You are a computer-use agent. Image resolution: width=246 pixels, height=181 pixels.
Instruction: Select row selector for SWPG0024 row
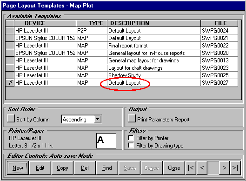[x=10, y=31]
